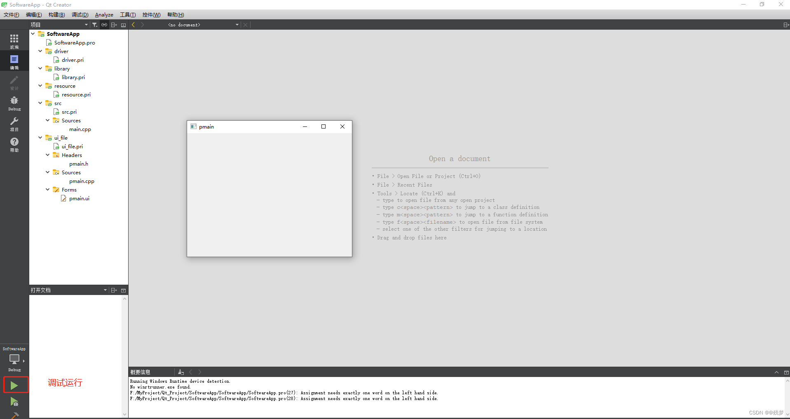Collapse the Headers group
790x419 pixels.
[x=48, y=155]
